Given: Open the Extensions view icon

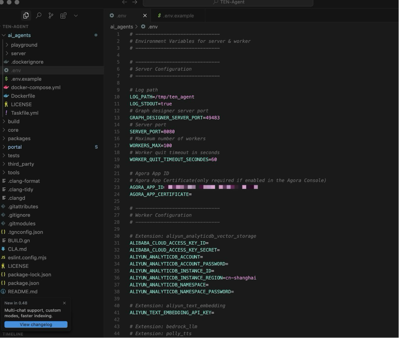Looking at the screenshot, I should pyautogui.click(x=63, y=16).
